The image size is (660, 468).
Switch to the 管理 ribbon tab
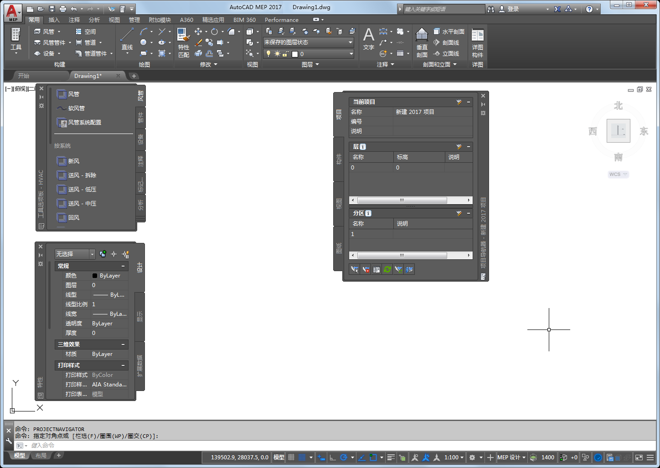134,20
